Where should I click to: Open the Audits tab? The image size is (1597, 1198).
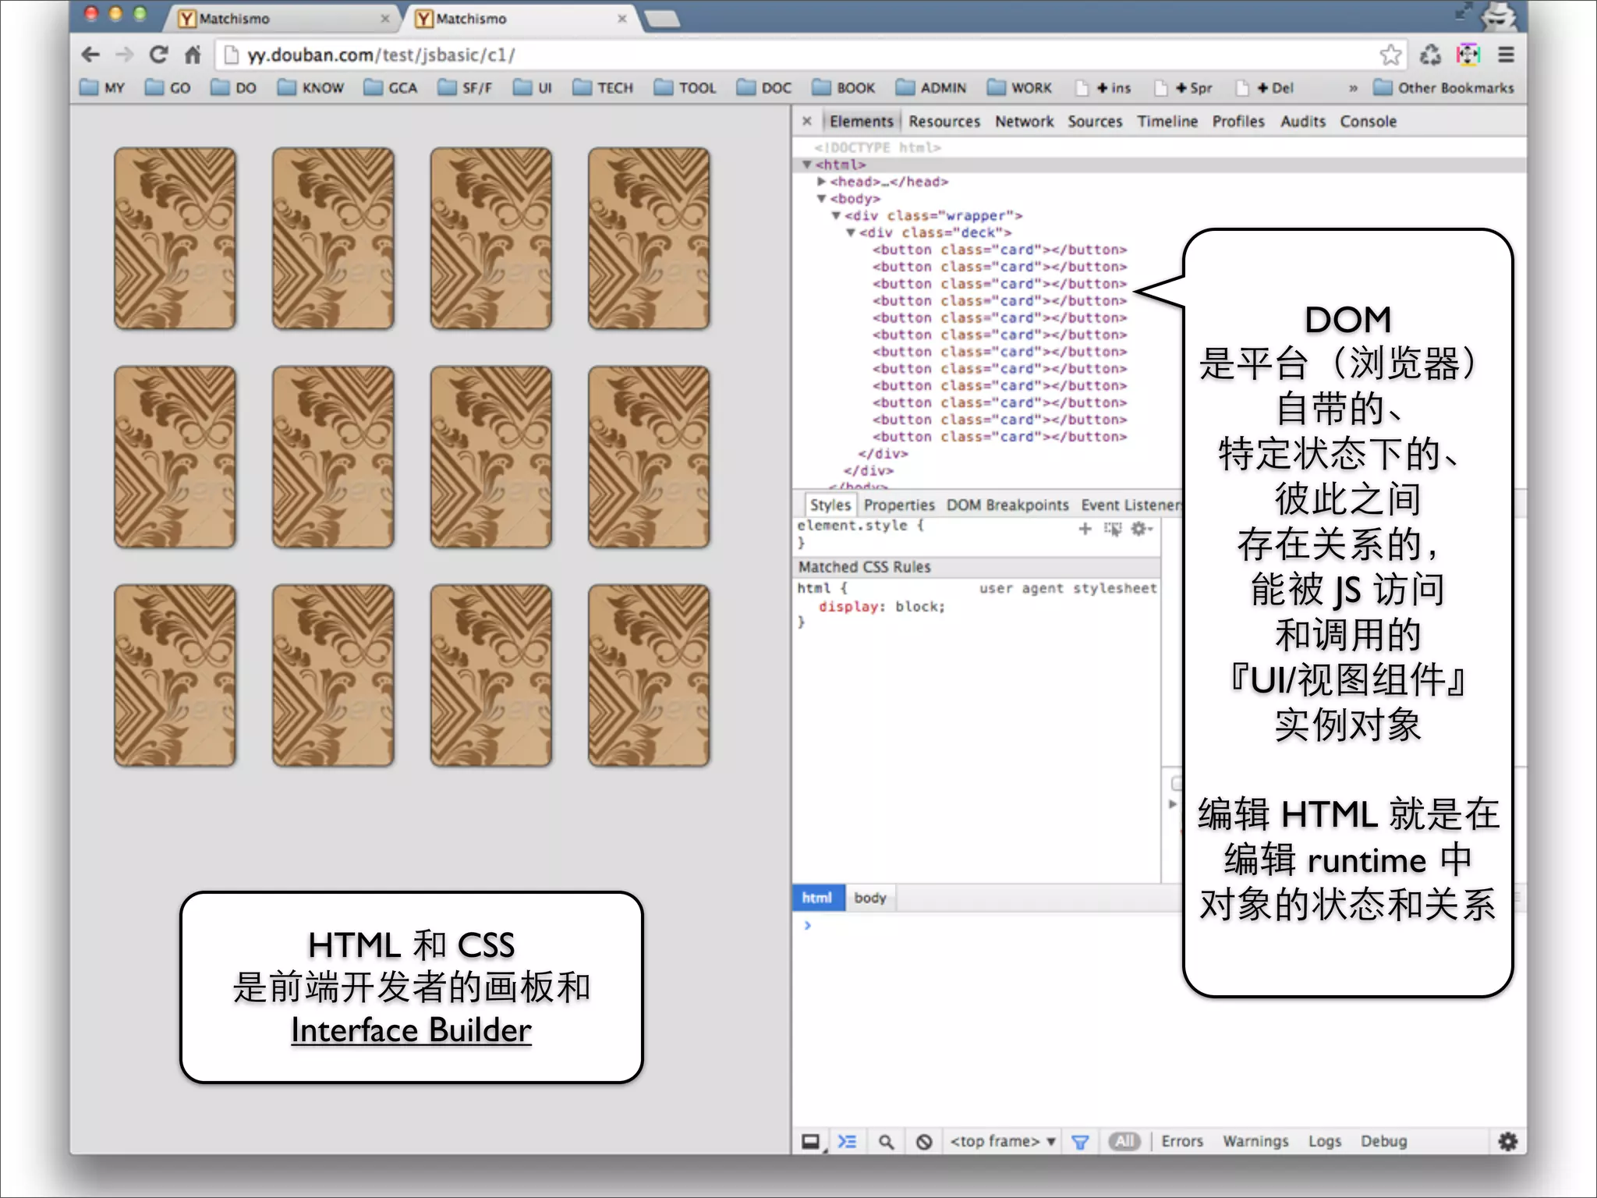coord(1303,121)
